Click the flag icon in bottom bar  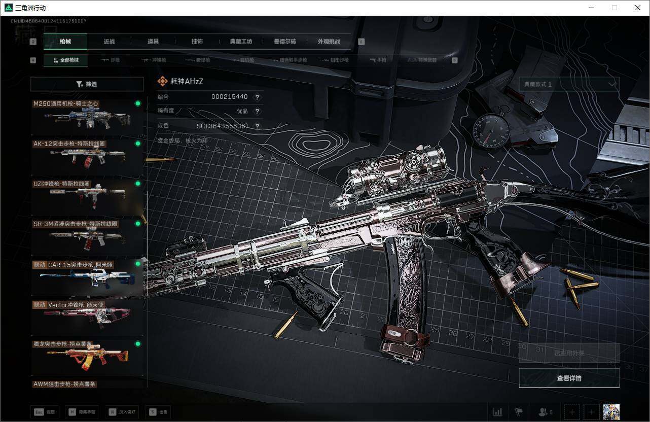(x=519, y=412)
